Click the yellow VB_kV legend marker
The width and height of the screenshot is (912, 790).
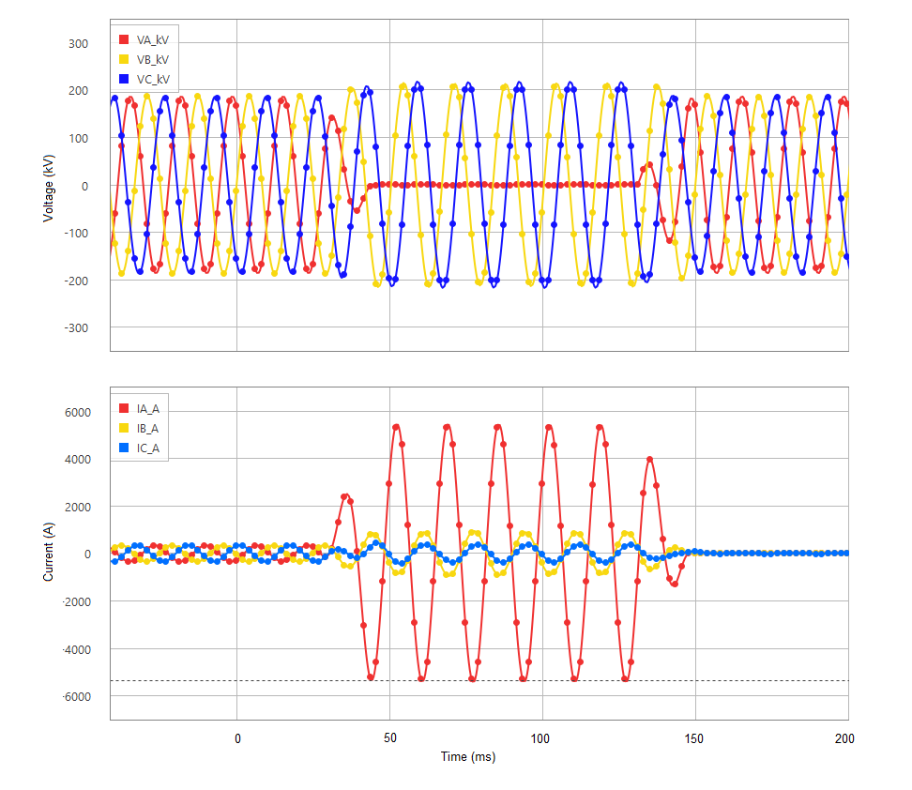(124, 58)
